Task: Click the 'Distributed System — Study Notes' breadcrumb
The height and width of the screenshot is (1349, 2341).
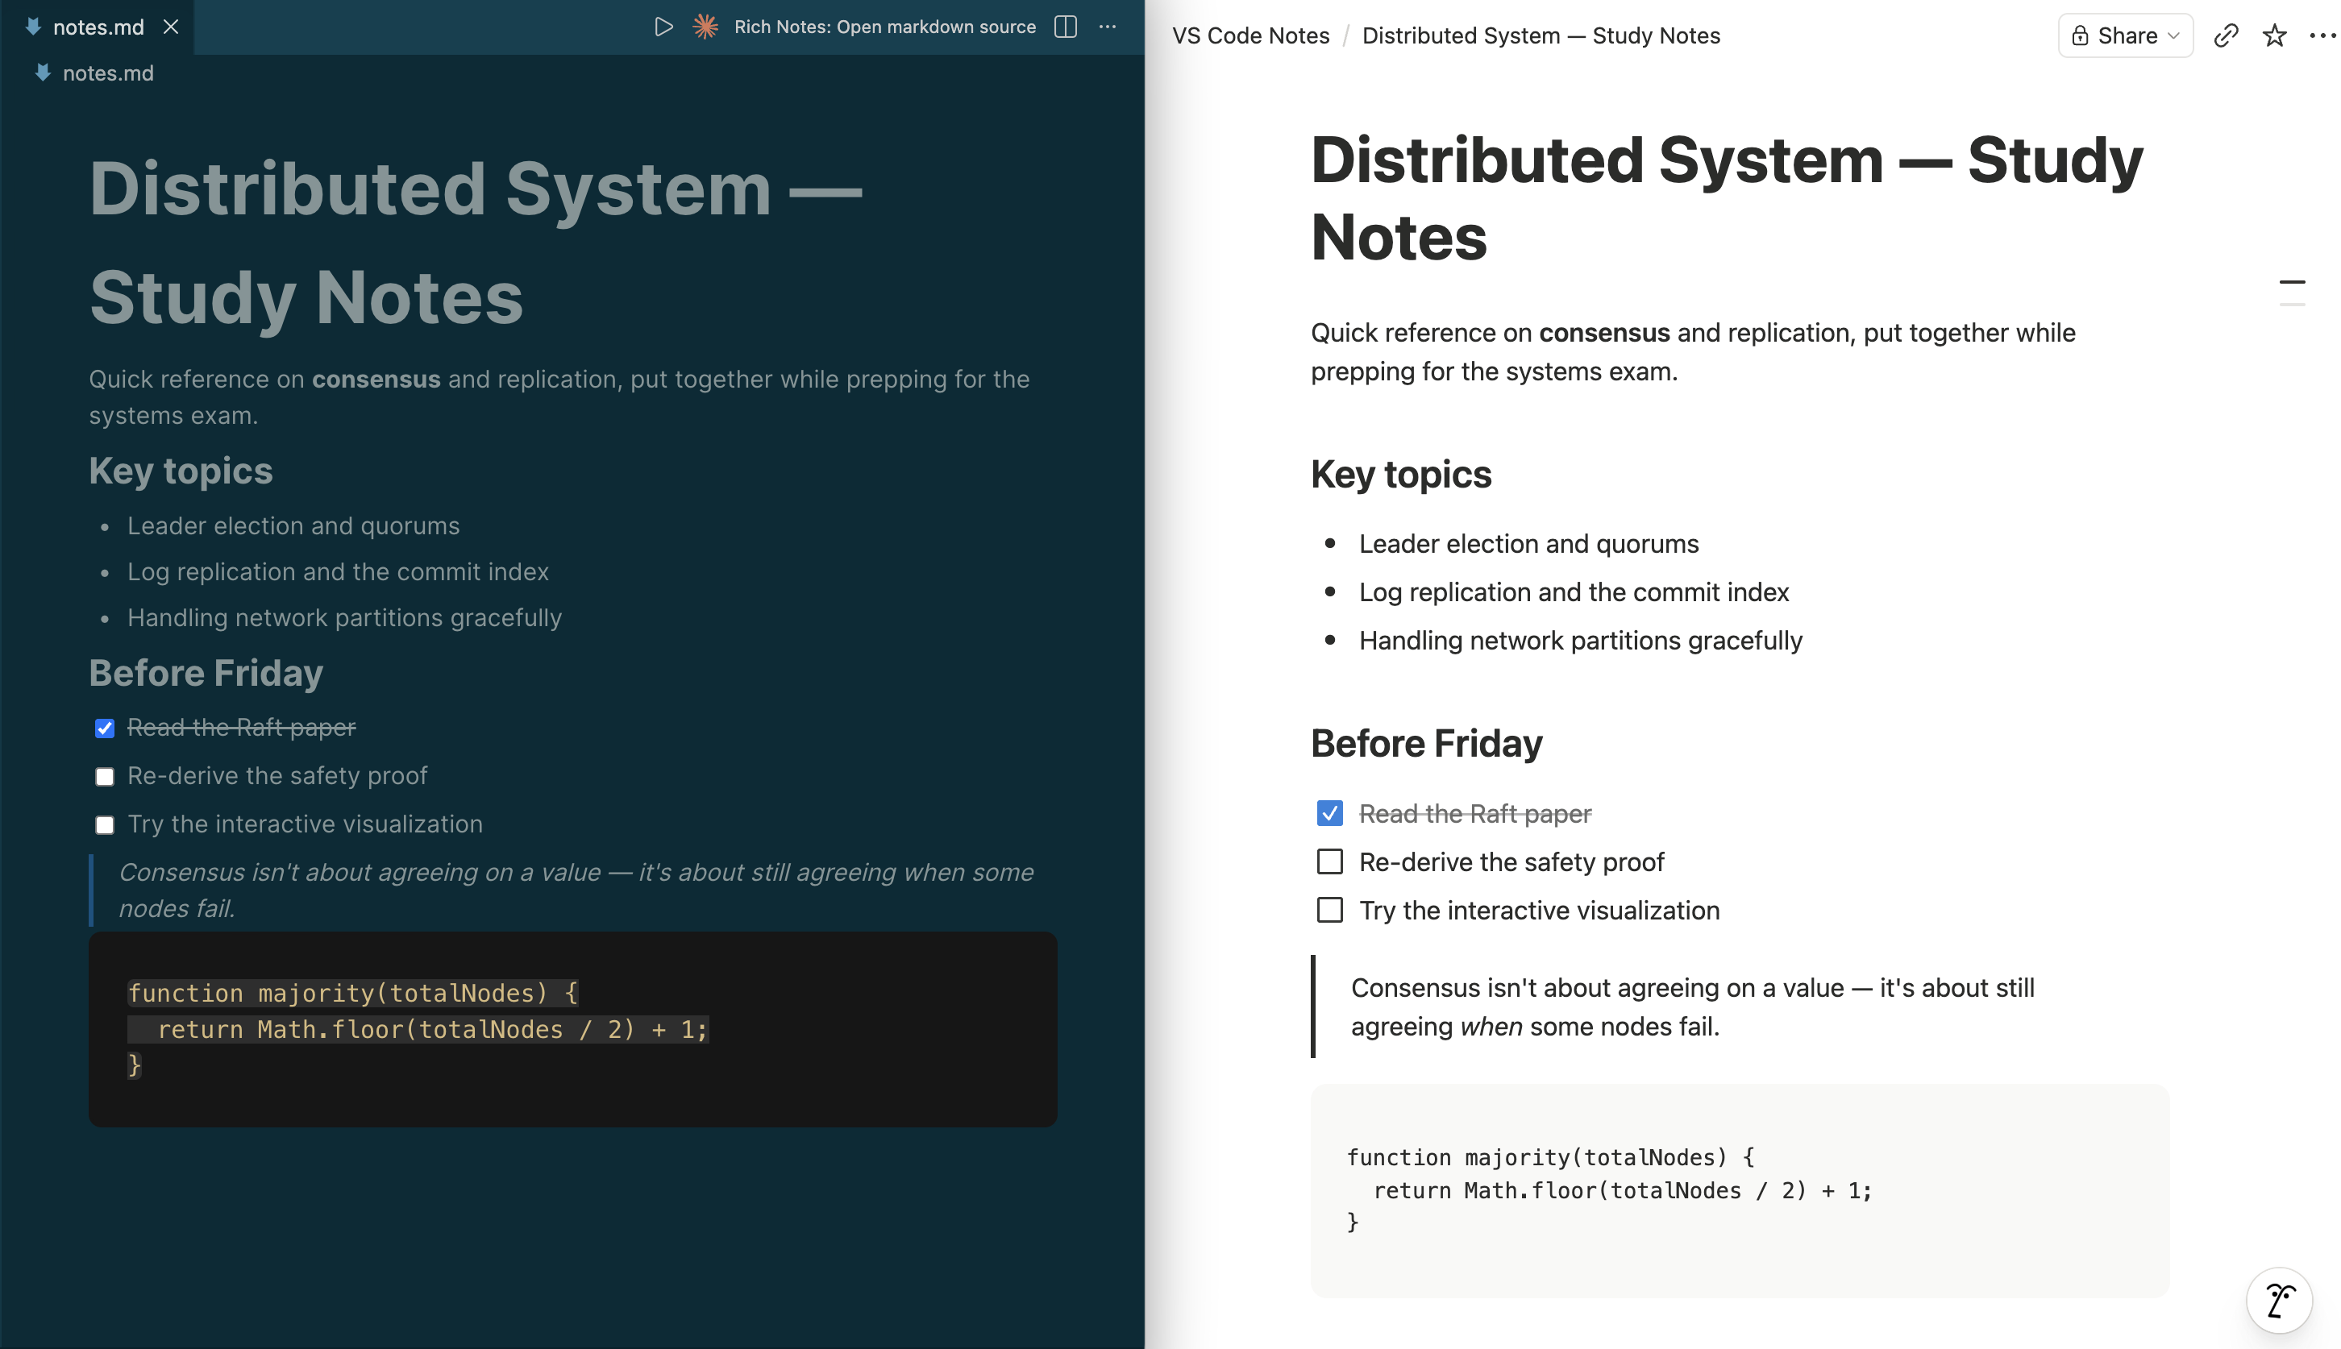Action: (x=1541, y=35)
